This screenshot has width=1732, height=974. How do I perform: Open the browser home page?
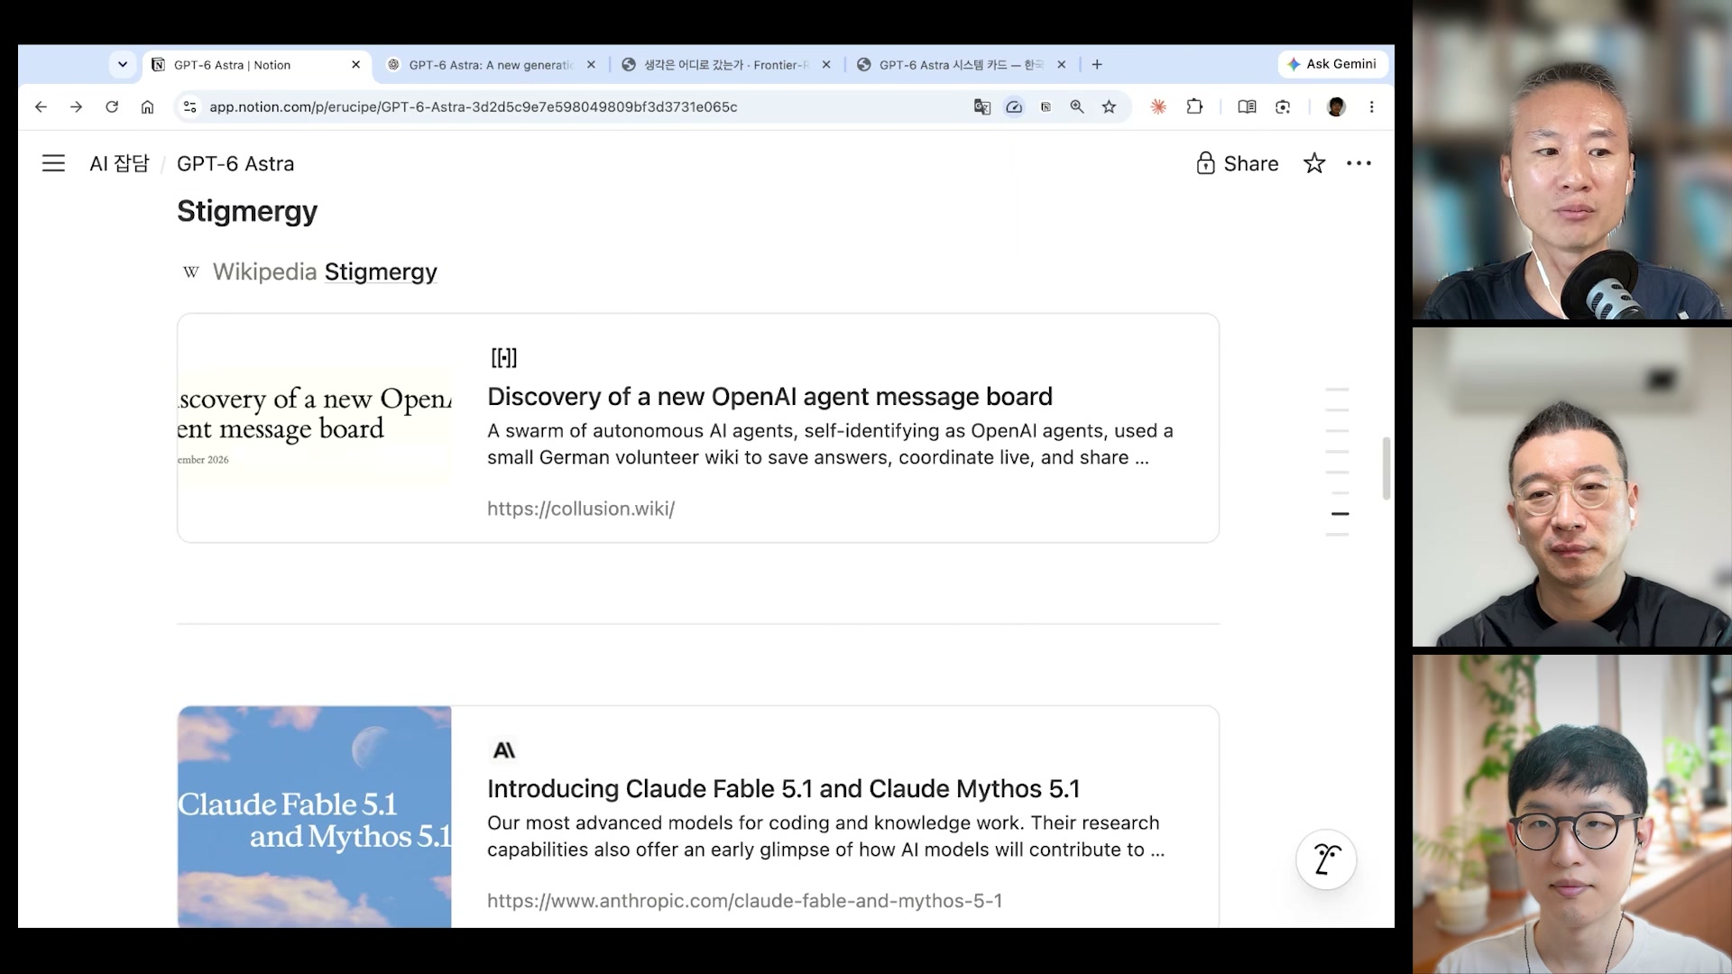pos(147,106)
